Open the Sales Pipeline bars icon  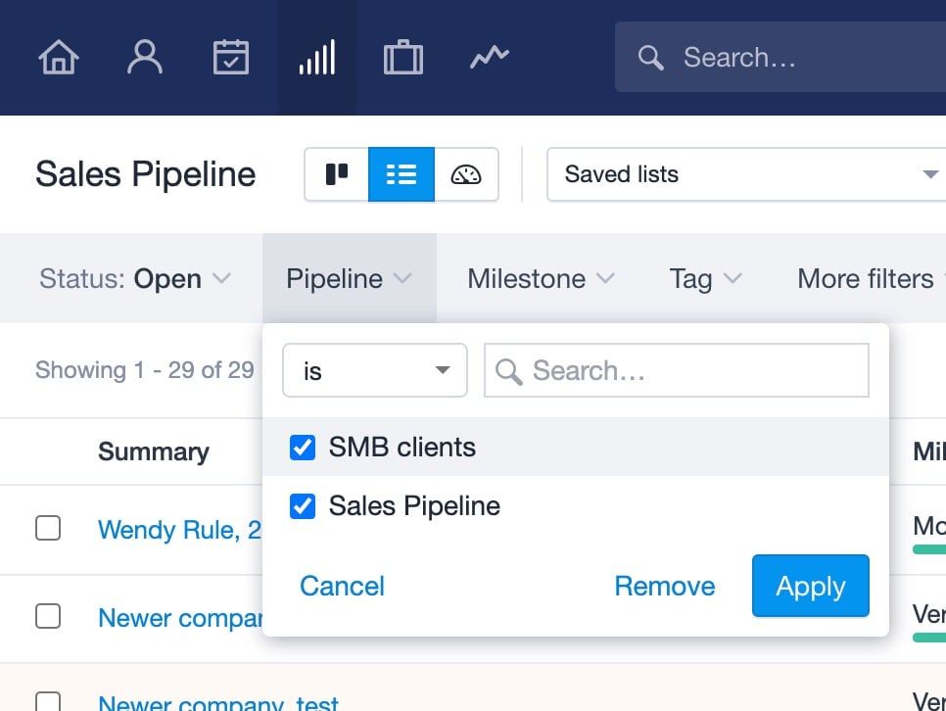pos(316,58)
